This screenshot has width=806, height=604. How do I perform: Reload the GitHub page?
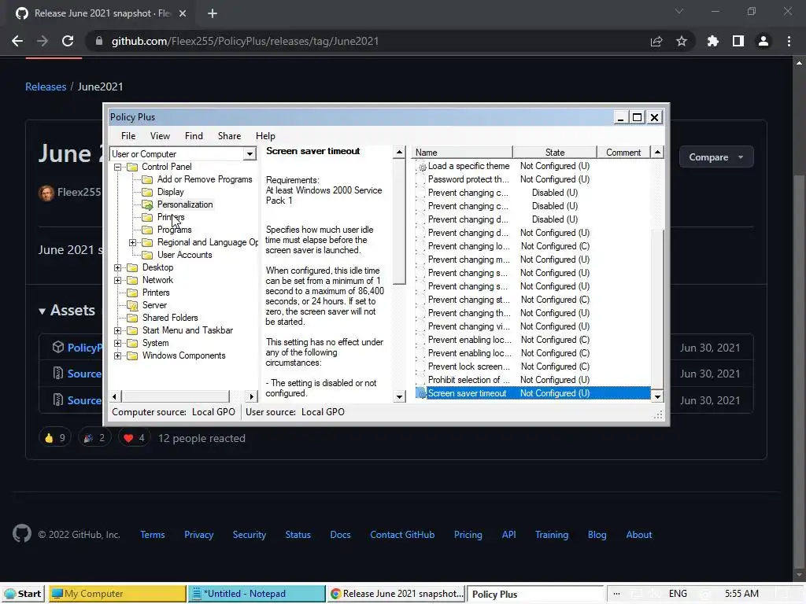point(68,41)
